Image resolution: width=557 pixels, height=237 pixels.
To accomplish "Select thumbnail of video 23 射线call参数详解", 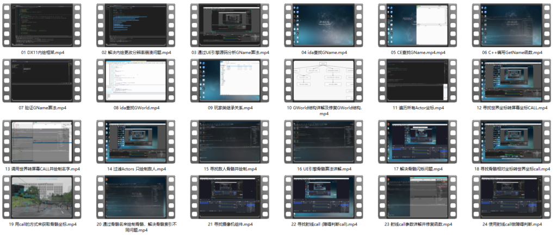I will pos(418,197).
